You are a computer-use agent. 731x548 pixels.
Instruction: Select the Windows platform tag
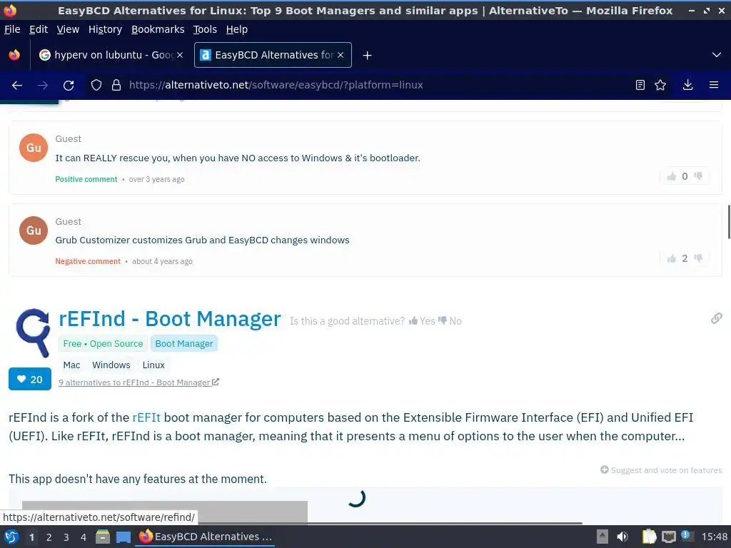click(x=111, y=365)
